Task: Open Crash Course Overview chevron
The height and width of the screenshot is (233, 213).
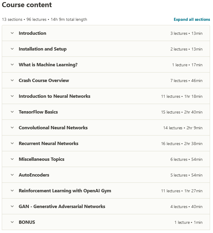Action: tap(12, 80)
